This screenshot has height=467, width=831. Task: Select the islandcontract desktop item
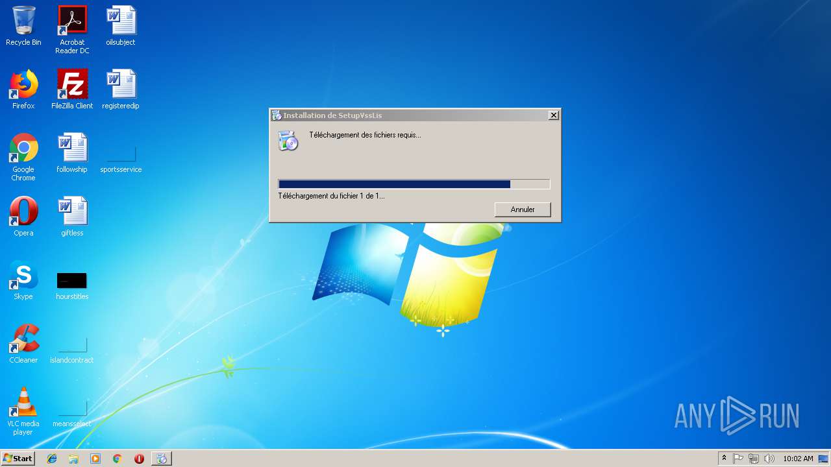(72, 350)
